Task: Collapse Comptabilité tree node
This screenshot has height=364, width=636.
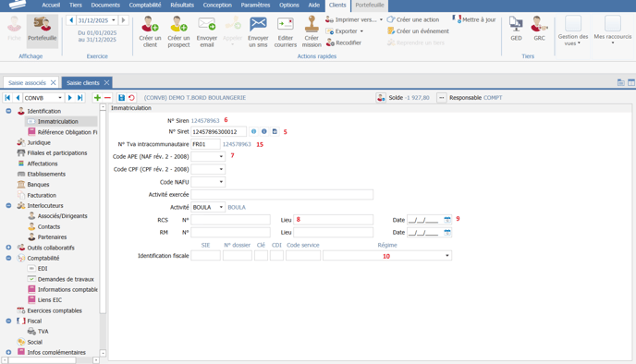Action: point(8,258)
